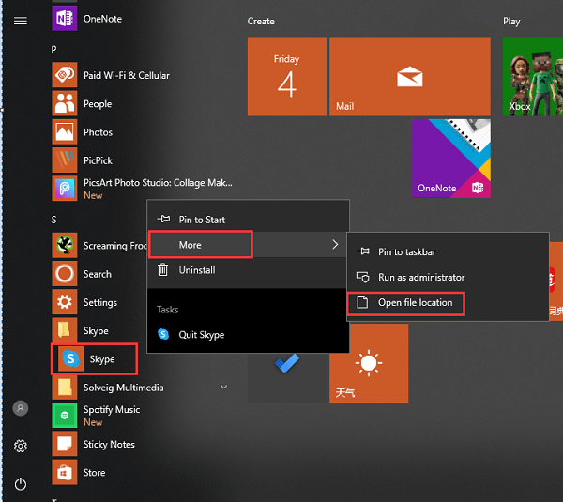Open the weather sun tile
The image size is (563, 502).
coord(369,363)
